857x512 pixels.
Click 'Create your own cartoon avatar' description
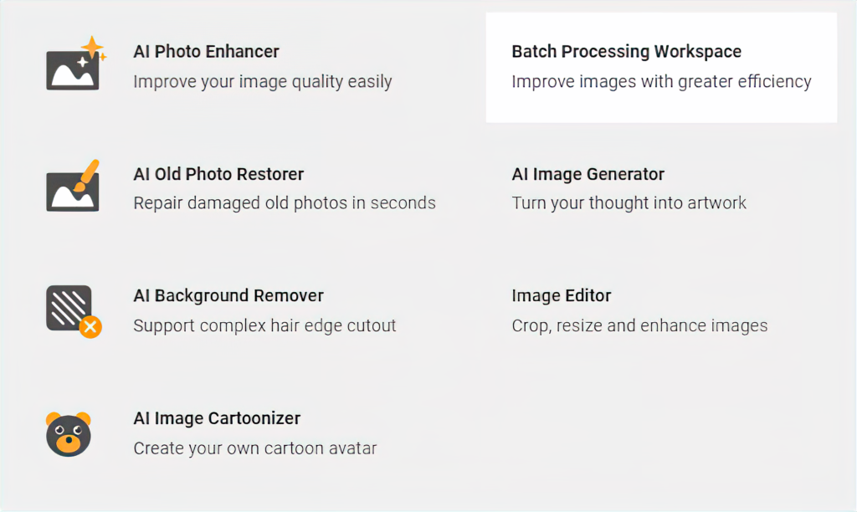[255, 448]
